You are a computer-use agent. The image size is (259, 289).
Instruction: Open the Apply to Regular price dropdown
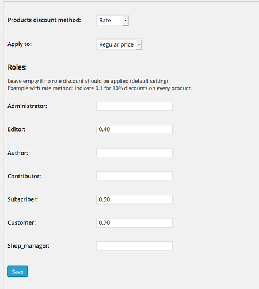(x=119, y=45)
